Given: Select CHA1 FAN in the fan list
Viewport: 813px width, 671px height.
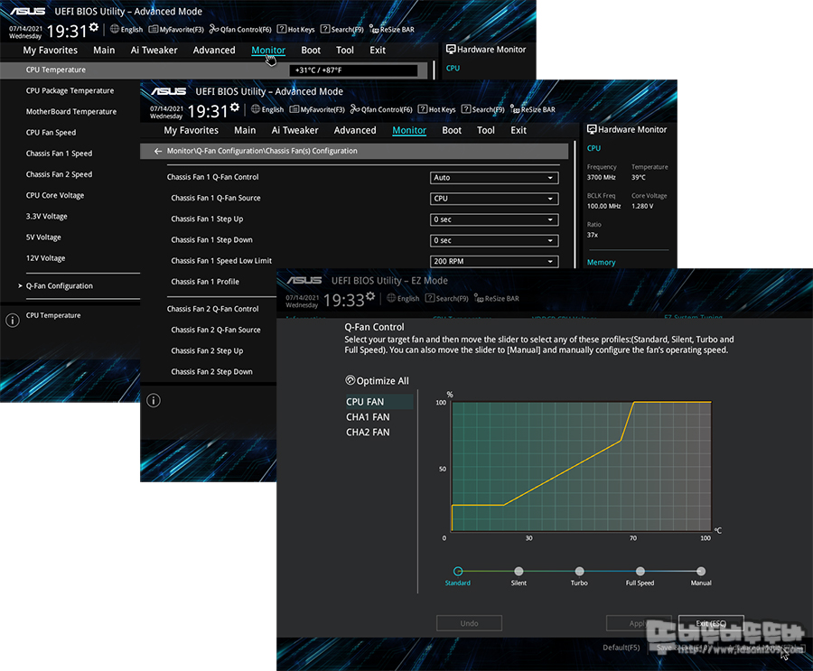Looking at the screenshot, I should [368, 417].
